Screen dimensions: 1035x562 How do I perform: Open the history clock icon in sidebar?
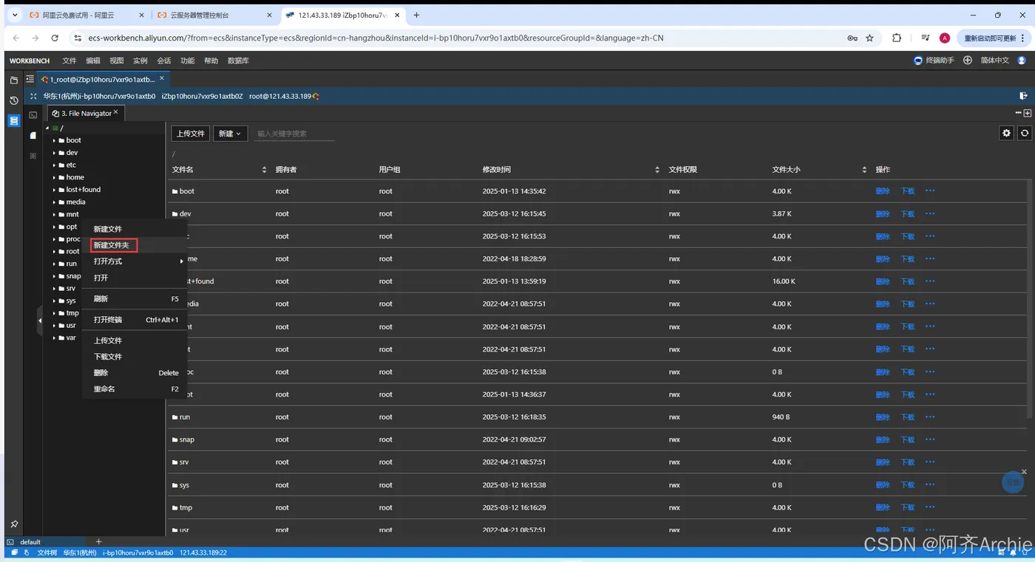(x=13, y=100)
